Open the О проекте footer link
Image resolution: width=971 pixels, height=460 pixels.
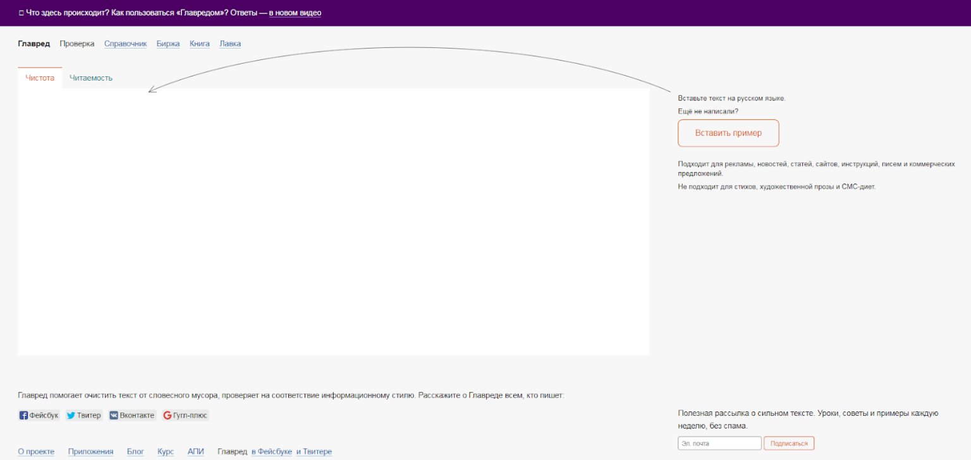(x=36, y=452)
